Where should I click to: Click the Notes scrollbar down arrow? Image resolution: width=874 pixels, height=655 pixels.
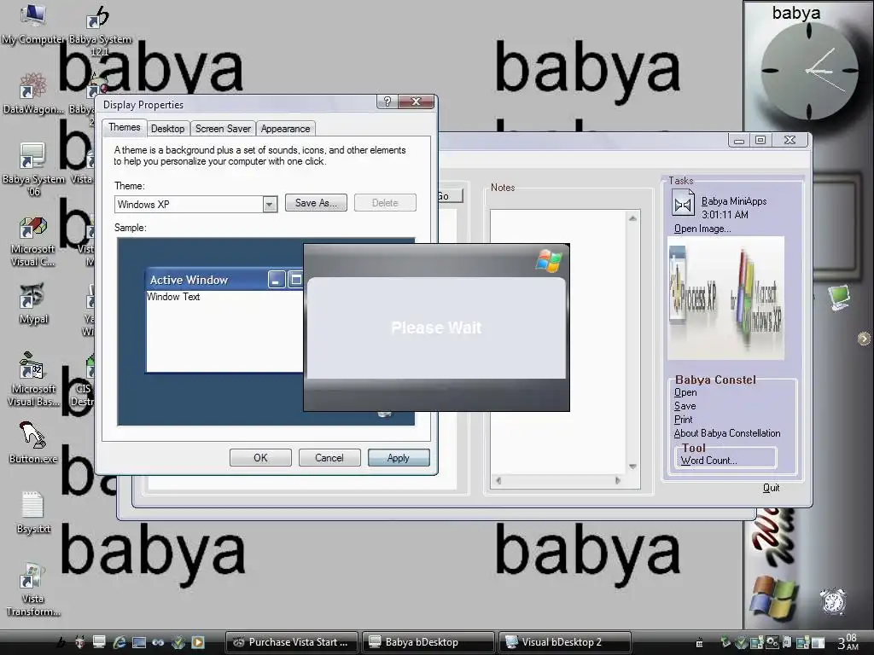(632, 467)
